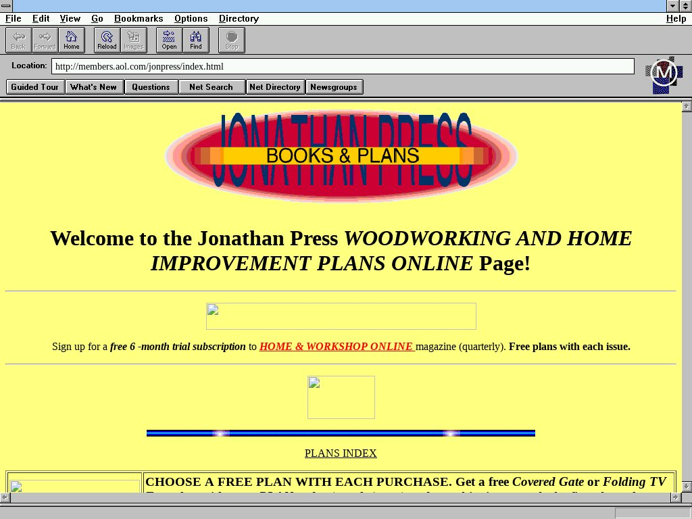Click the Images toolbar icon

[133, 40]
